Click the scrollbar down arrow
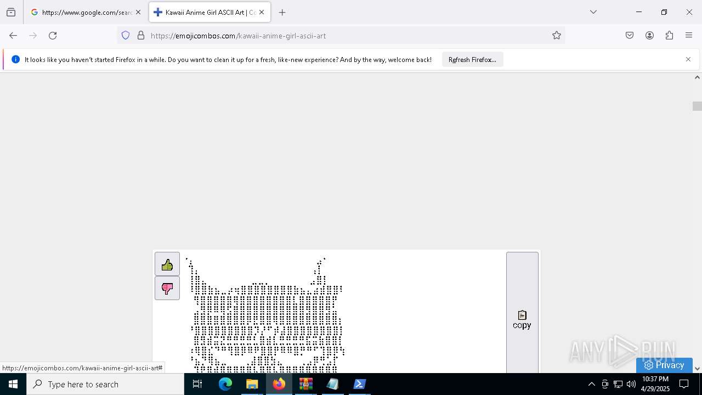702x395 pixels. point(697,369)
